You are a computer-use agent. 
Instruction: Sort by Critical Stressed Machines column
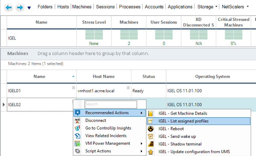coord(233,22)
